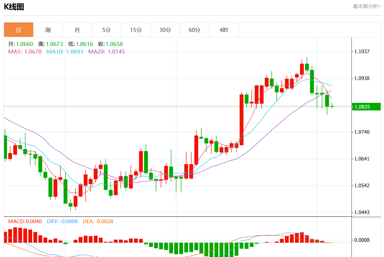Click the DEA: -0.0028 label
This screenshot has height=257, width=384.
(x=98, y=221)
